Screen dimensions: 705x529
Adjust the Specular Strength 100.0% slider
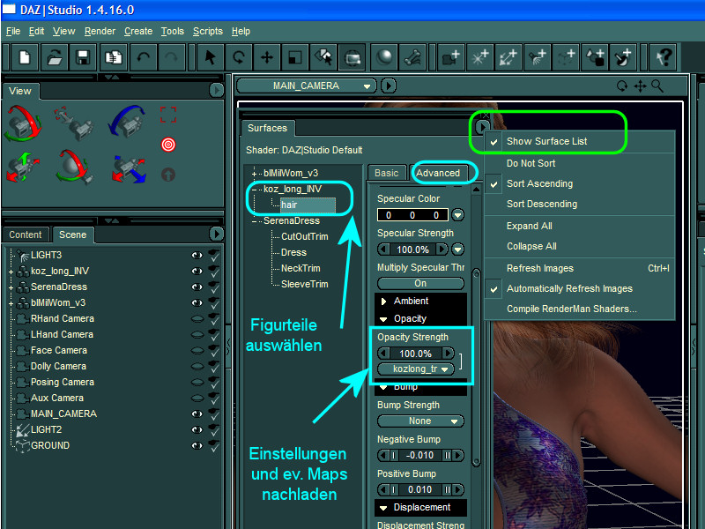click(412, 250)
